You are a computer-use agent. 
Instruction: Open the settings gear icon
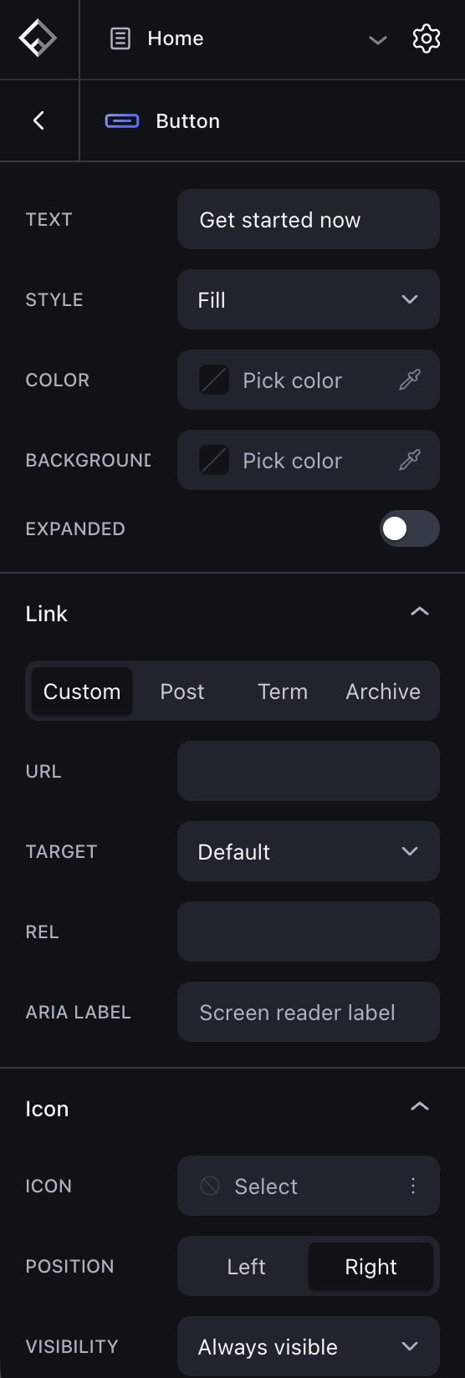tap(427, 38)
